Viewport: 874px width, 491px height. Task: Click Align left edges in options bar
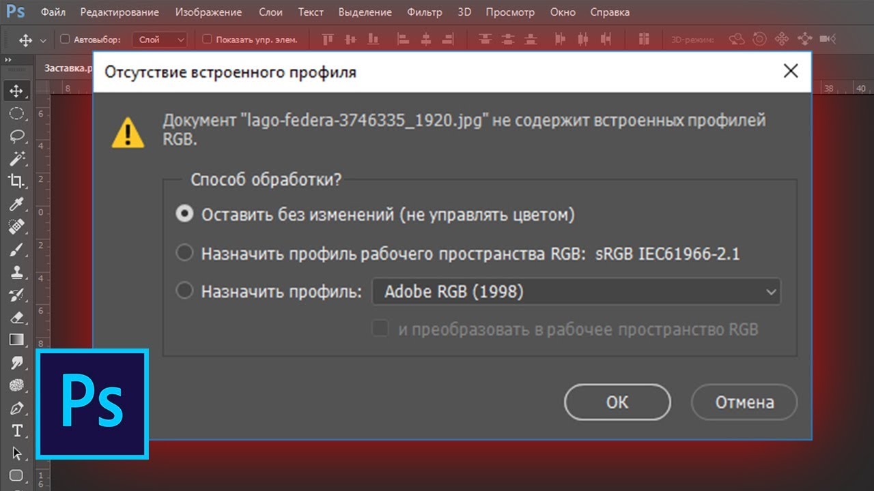click(404, 39)
